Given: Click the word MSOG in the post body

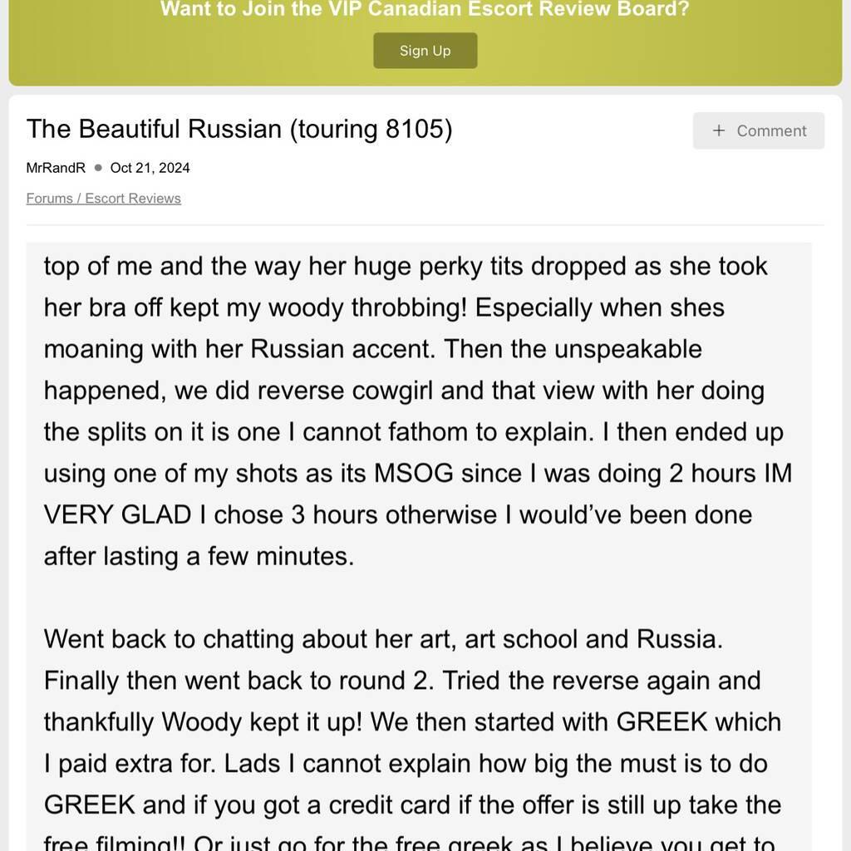Looking at the screenshot, I should [x=414, y=473].
